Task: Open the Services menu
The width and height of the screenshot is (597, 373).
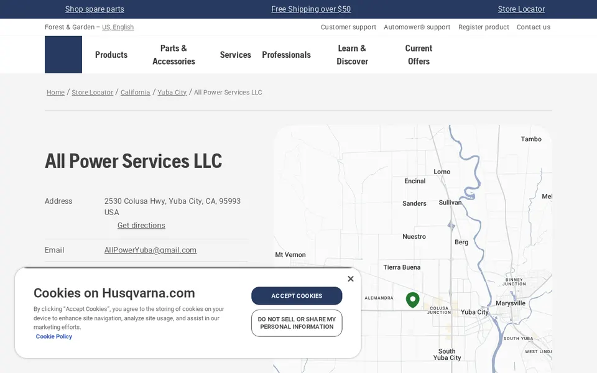Action: pyautogui.click(x=235, y=55)
